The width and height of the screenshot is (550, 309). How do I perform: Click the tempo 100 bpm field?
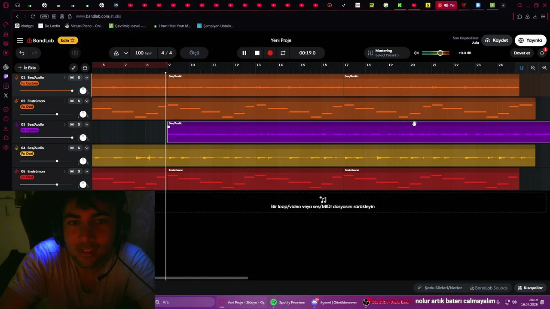pyautogui.click(x=144, y=53)
